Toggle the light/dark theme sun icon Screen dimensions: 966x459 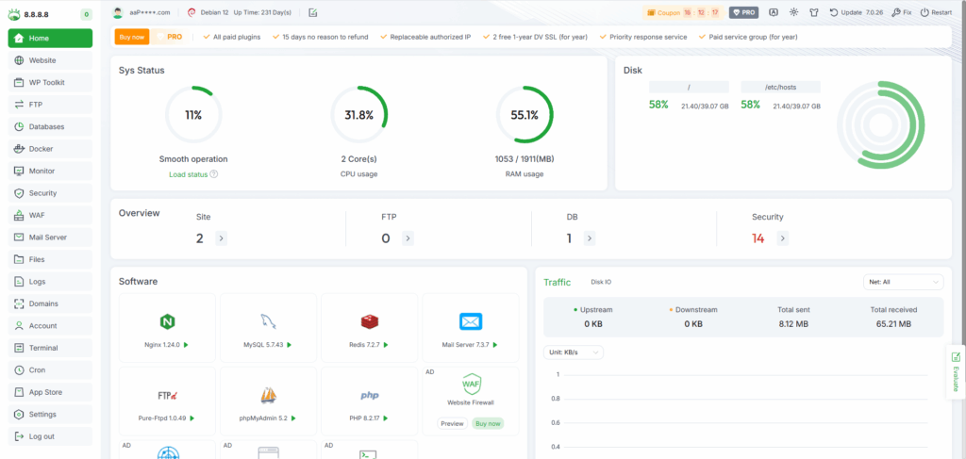pos(794,12)
